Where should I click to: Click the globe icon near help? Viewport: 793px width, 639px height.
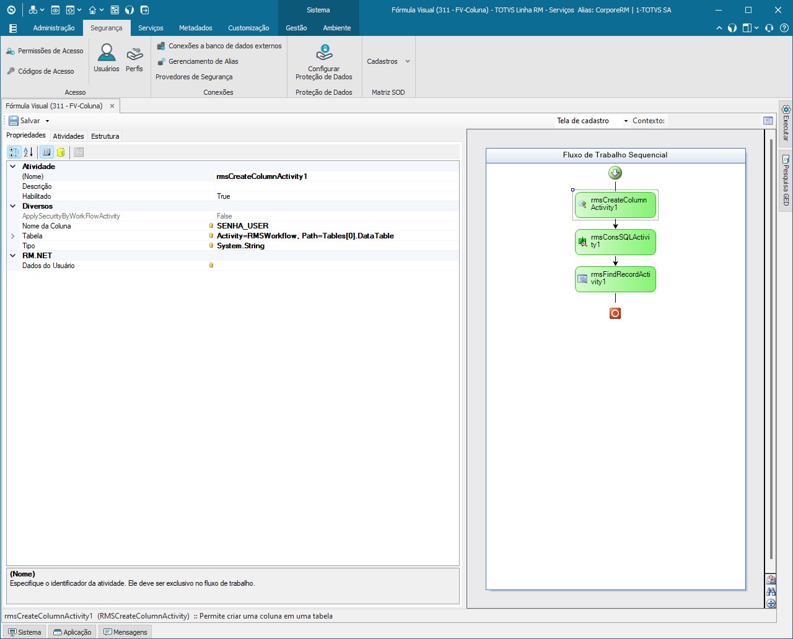click(x=732, y=28)
